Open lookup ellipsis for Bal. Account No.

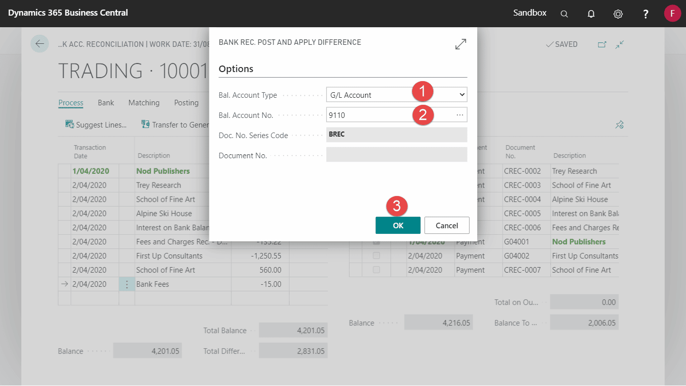tap(460, 115)
